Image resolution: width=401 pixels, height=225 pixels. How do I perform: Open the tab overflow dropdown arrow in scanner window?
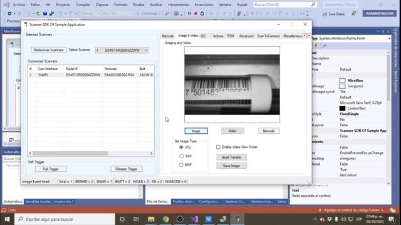click(x=309, y=36)
